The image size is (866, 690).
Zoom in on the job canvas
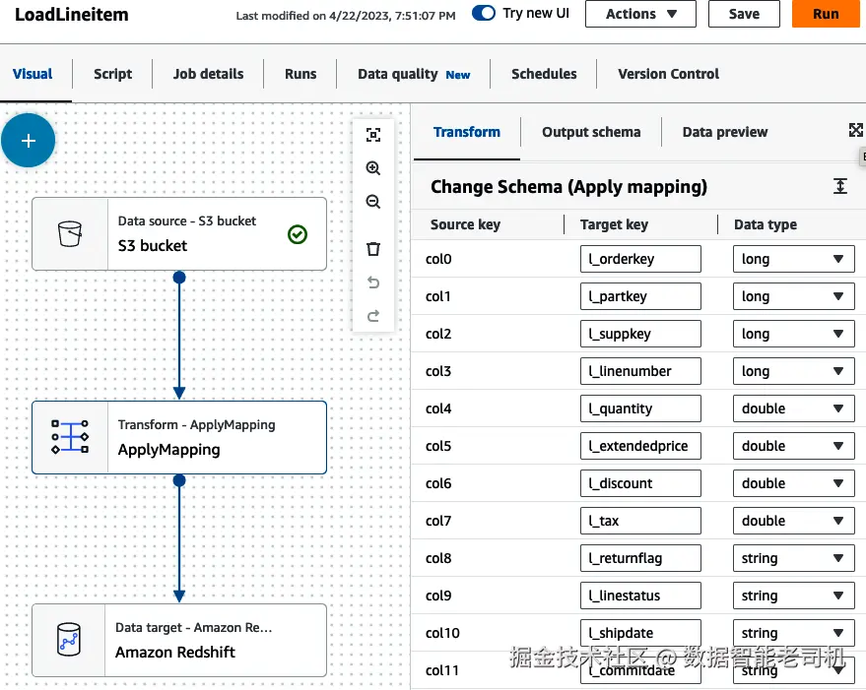pos(373,168)
